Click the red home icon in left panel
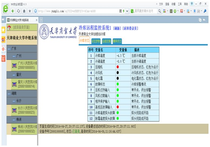210x147 pixels. click(9, 28)
